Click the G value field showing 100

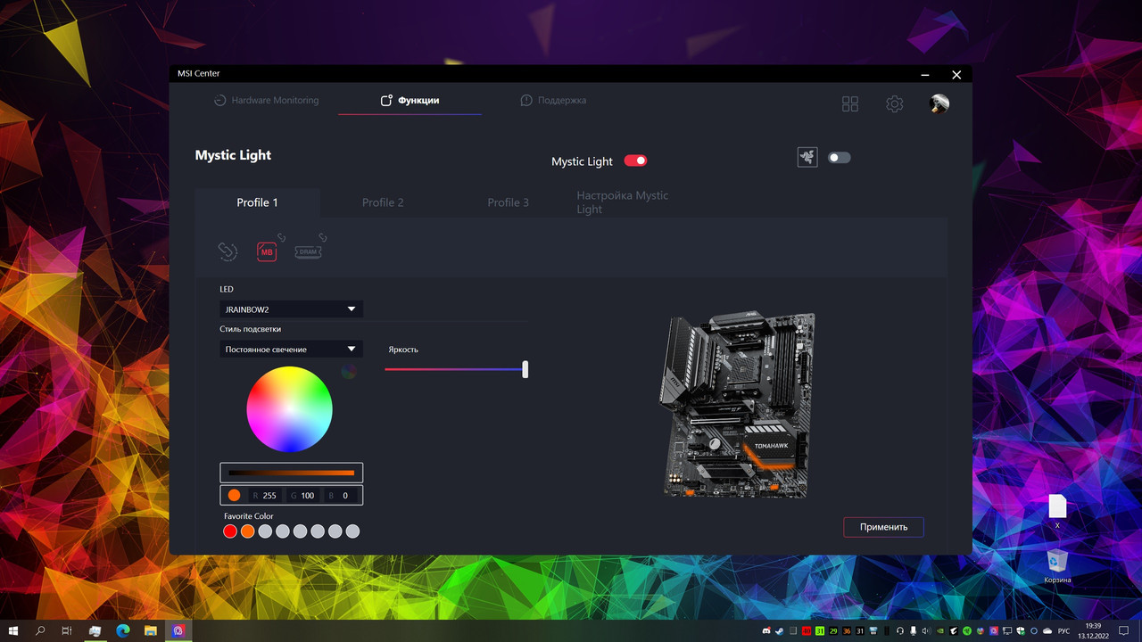(304, 495)
